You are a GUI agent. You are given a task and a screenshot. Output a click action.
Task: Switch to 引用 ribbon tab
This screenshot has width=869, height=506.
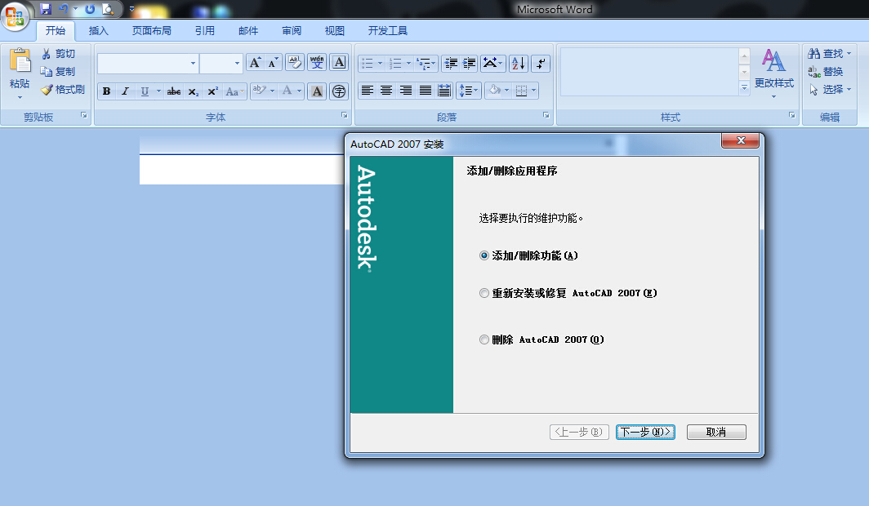coord(204,30)
